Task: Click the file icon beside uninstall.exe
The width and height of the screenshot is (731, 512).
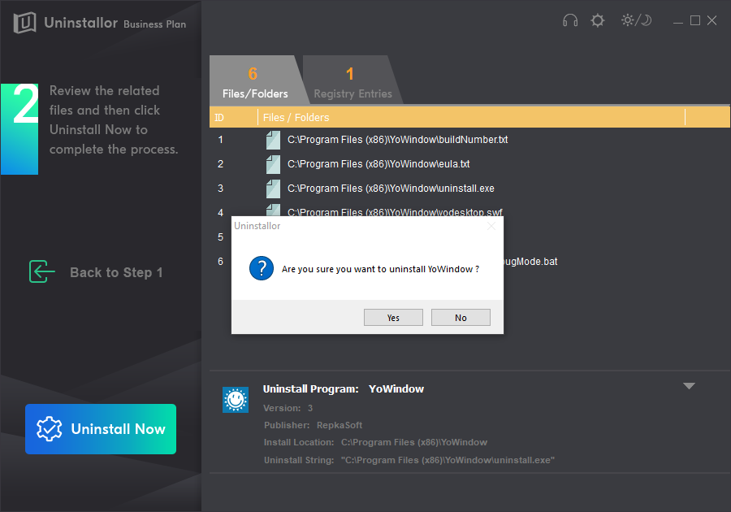Action: pos(273,189)
